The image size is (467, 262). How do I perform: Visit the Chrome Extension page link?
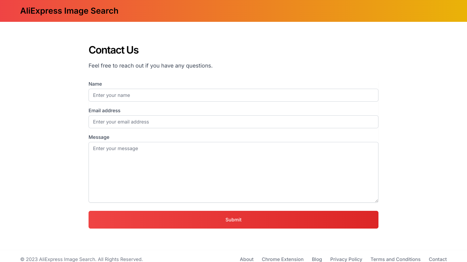coord(283,259)
